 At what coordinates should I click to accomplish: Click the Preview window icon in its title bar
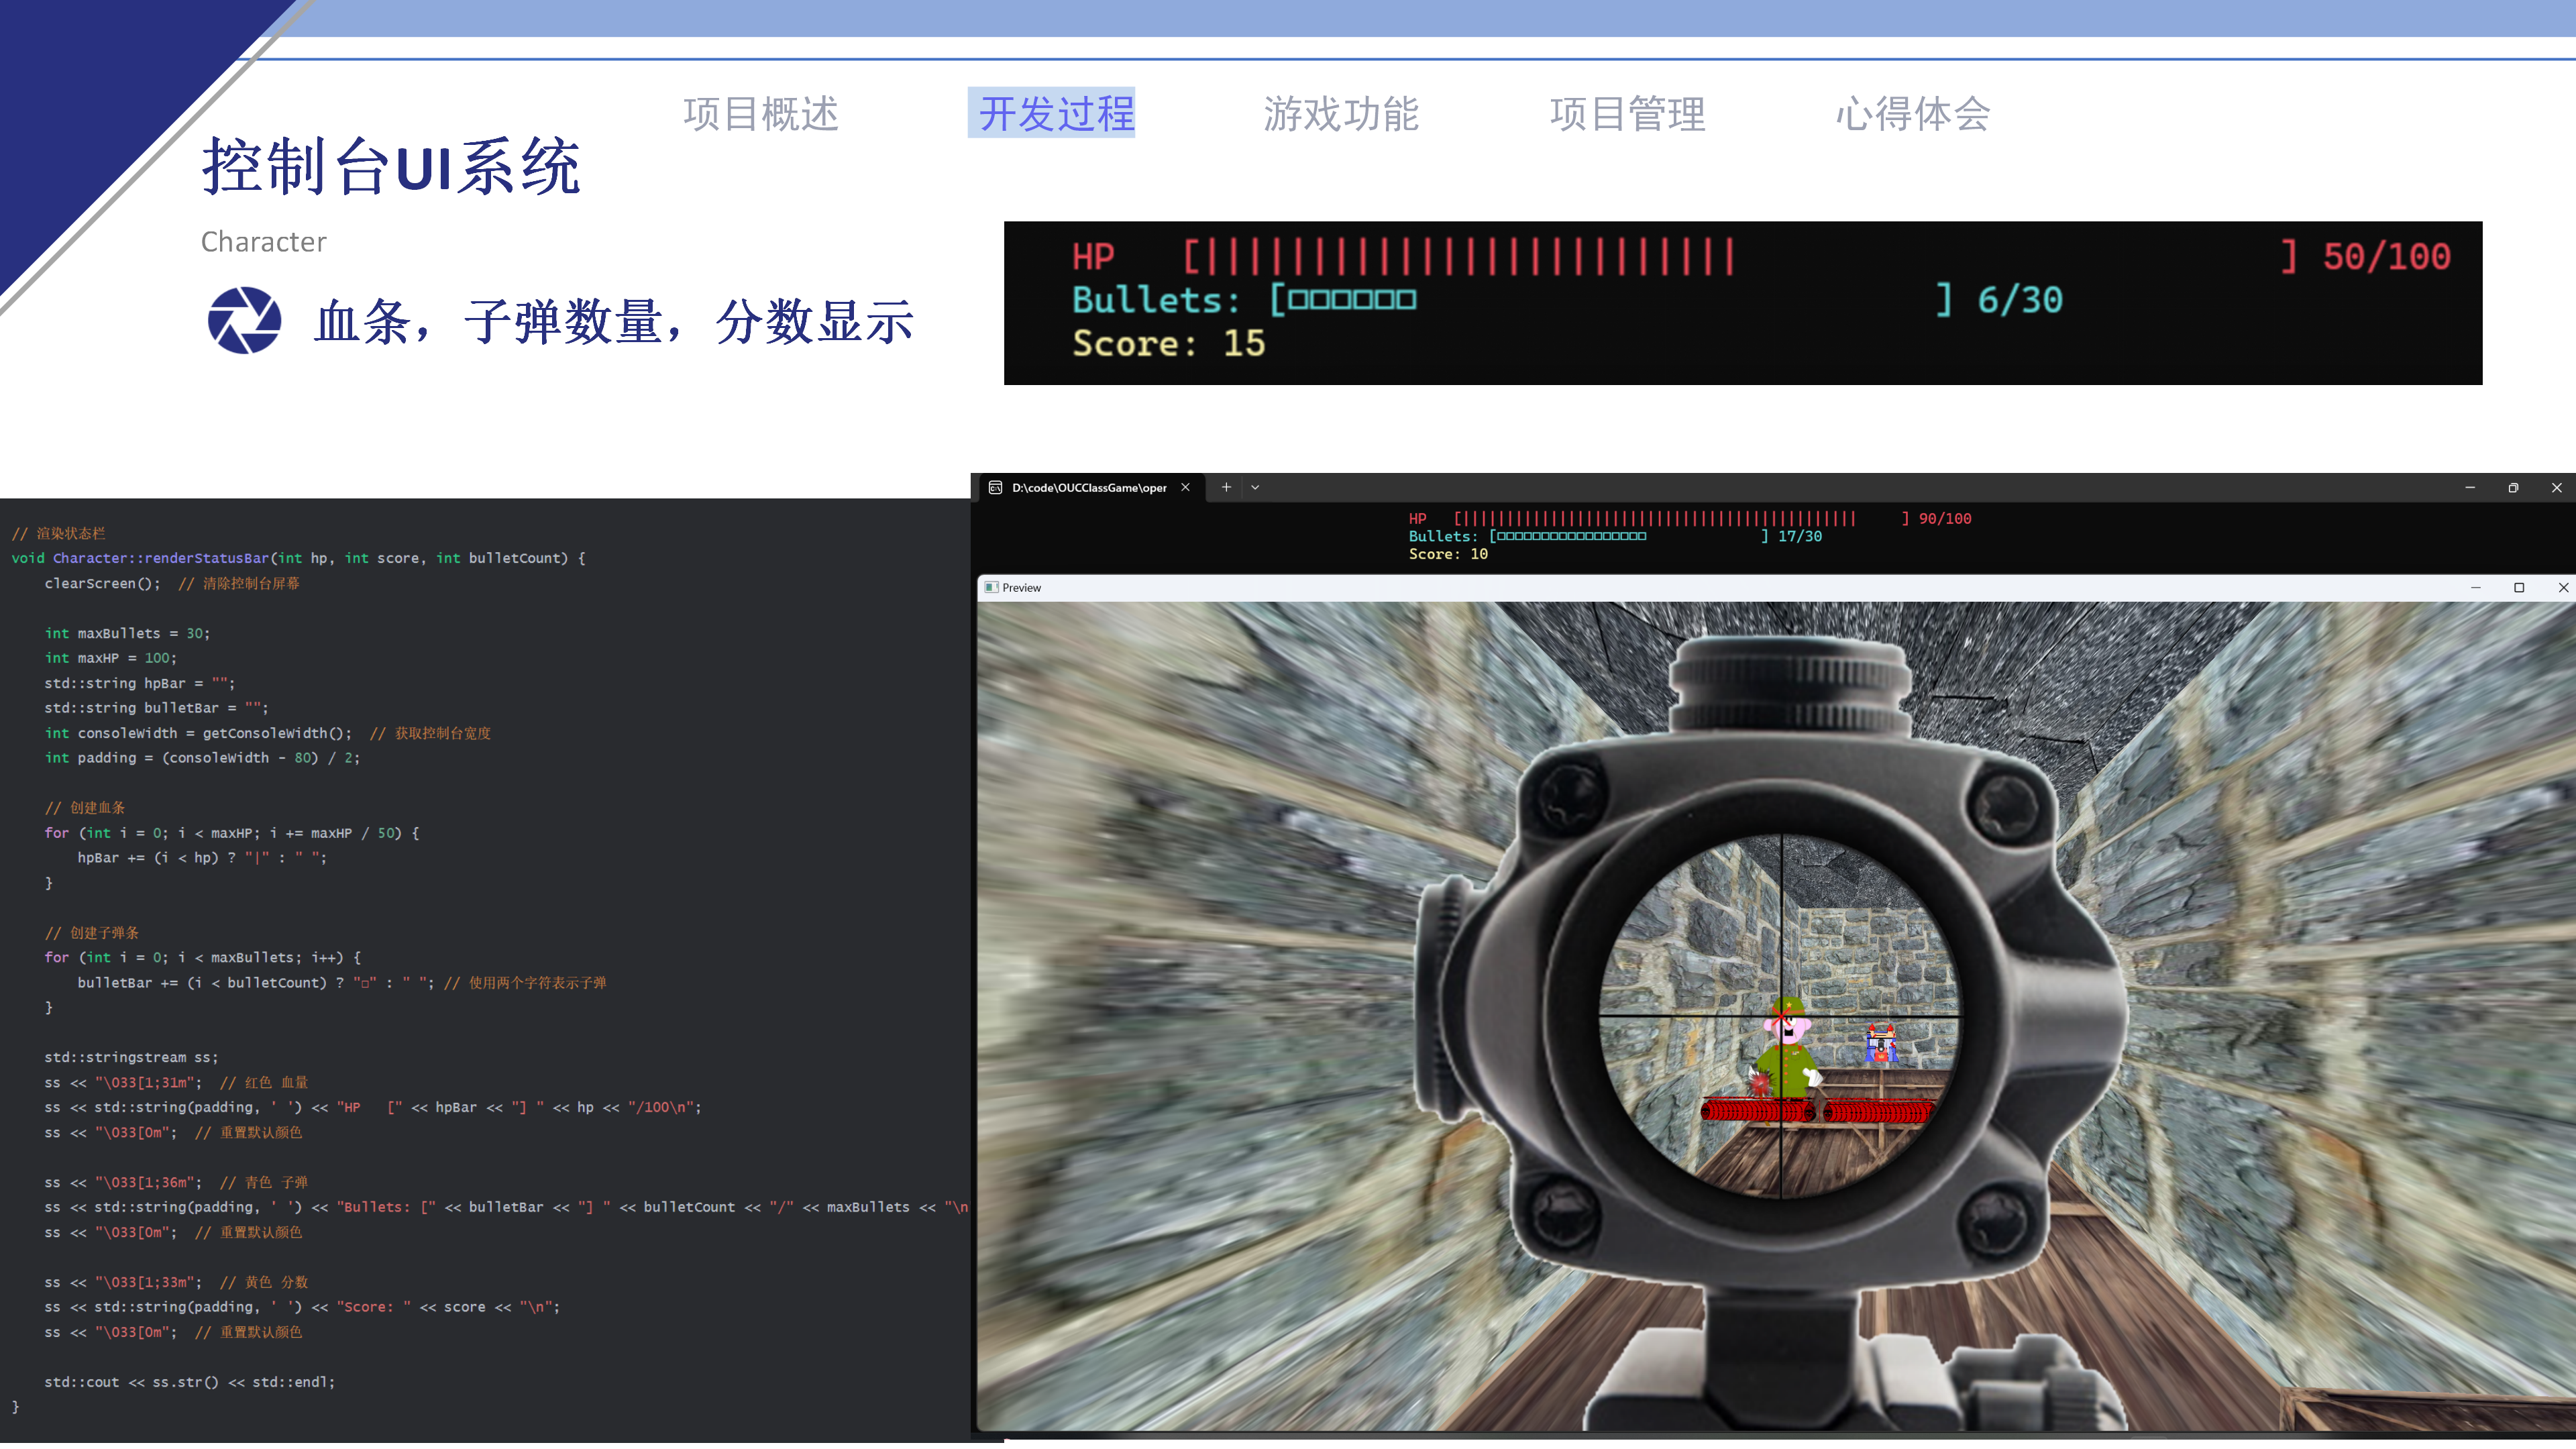pos(991,588)
